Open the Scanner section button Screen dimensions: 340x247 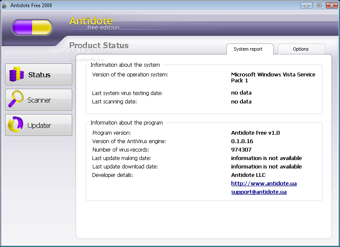coord(38,100)
